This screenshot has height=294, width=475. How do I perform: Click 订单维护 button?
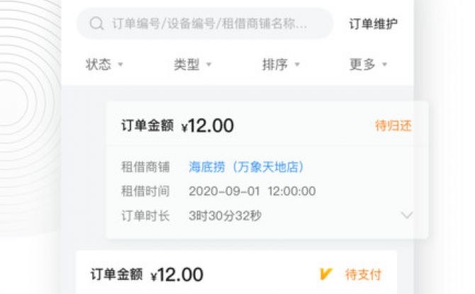coord(373,23)
